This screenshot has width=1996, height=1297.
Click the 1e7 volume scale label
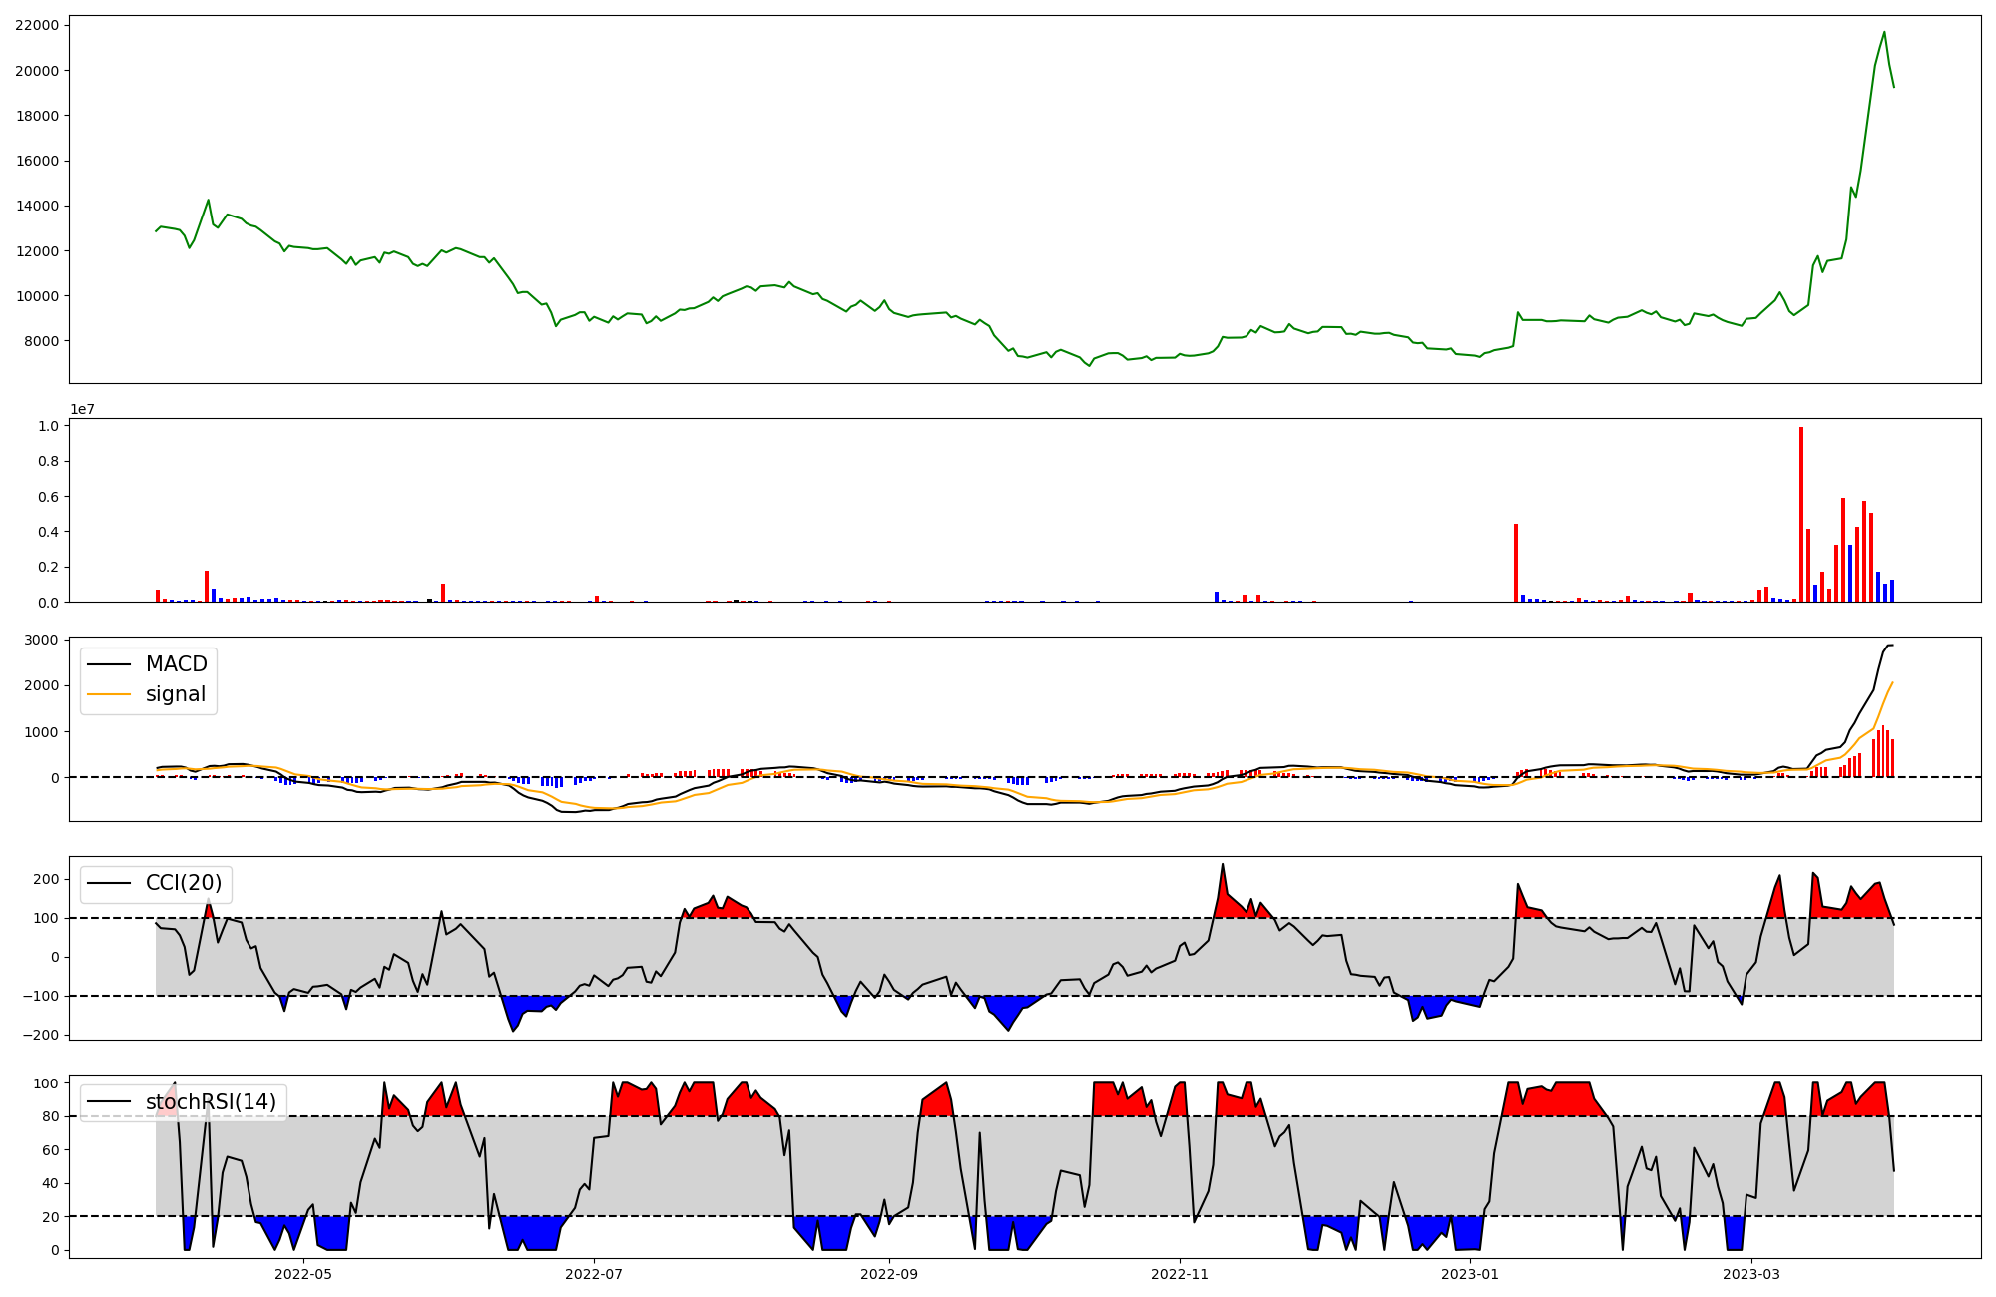(x=82, y=409)
